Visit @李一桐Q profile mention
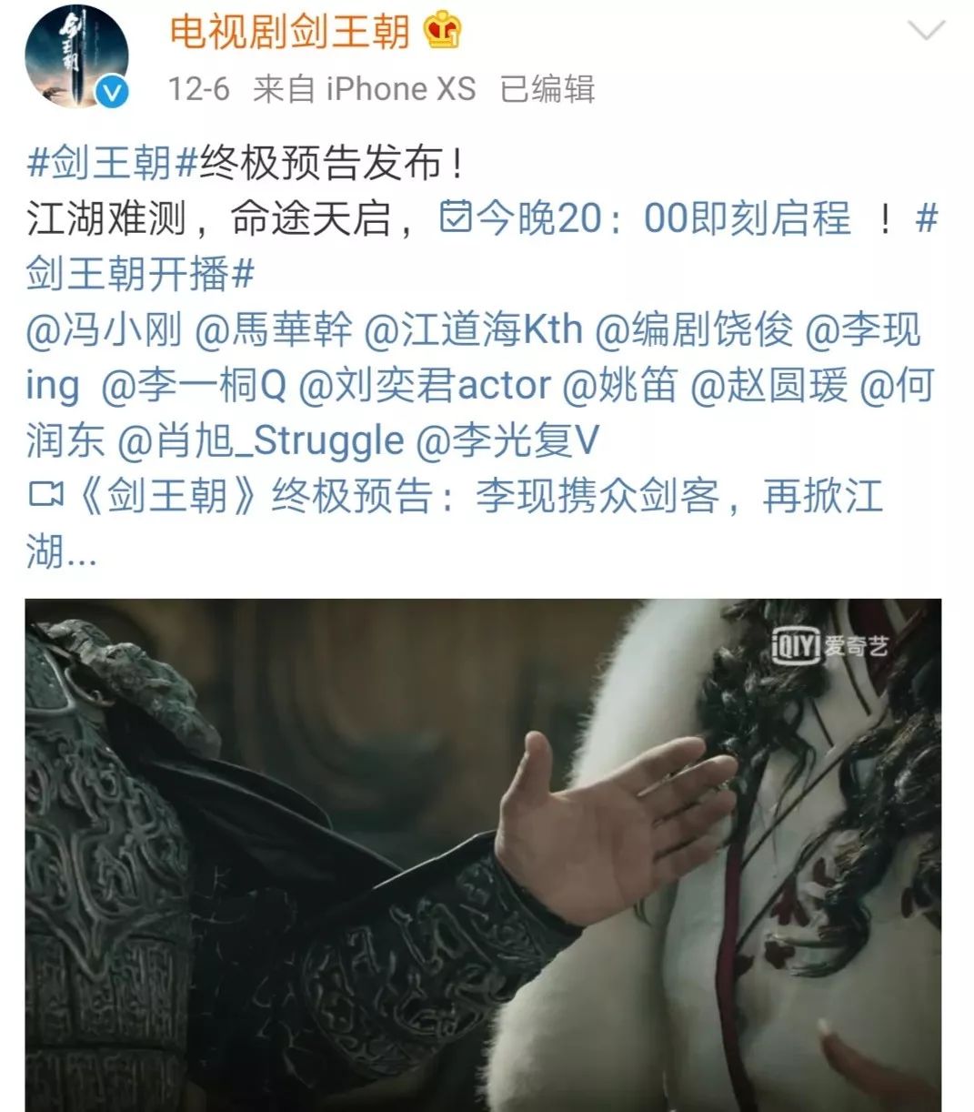 (x=194, y=385)
